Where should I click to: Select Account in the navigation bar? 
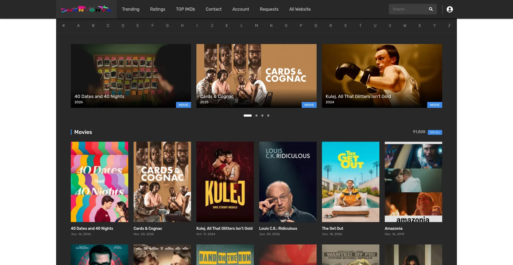coord(241,9)
